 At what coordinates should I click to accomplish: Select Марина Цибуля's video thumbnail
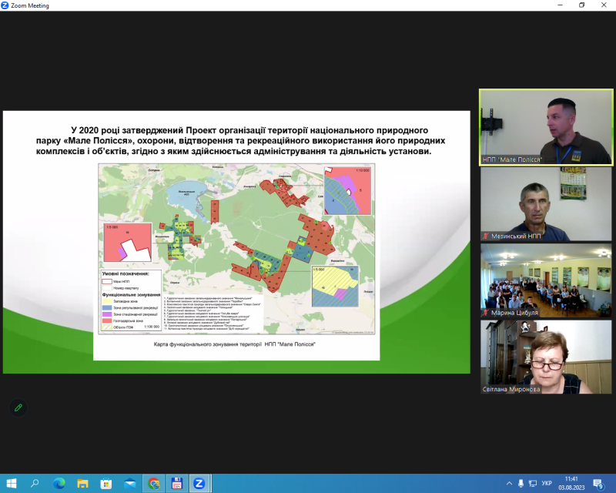click(546, 280)
